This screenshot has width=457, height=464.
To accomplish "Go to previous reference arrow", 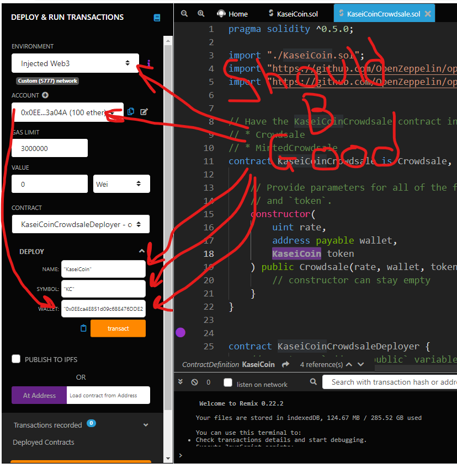I will (x=349, y=364).
